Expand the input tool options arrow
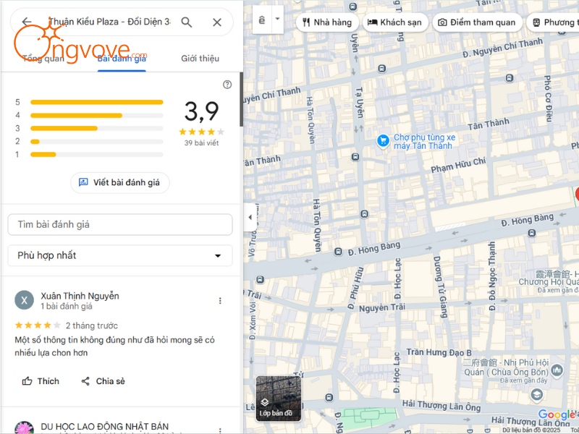The image size is (579, 434). tap(277, 19)
